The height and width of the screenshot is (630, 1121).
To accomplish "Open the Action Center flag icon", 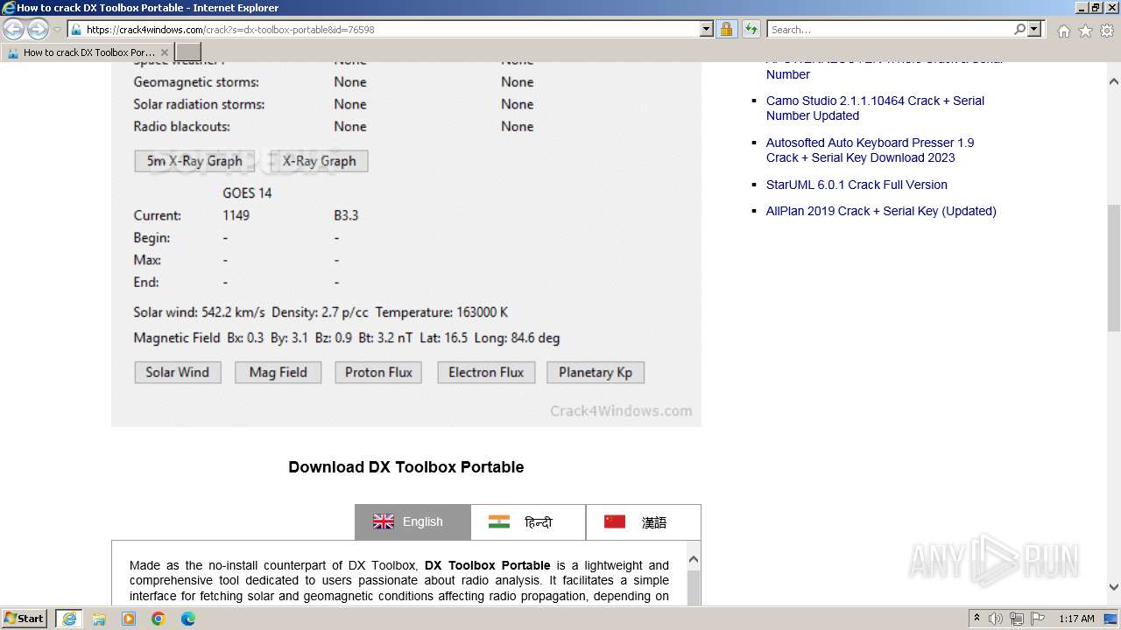I will pos(1038,619).
